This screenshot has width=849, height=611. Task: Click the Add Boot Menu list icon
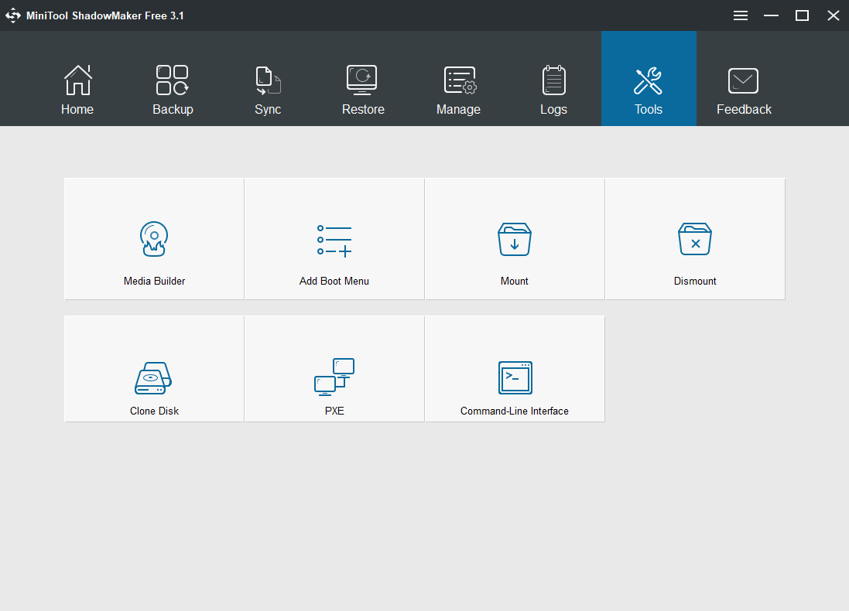point(334,241)
